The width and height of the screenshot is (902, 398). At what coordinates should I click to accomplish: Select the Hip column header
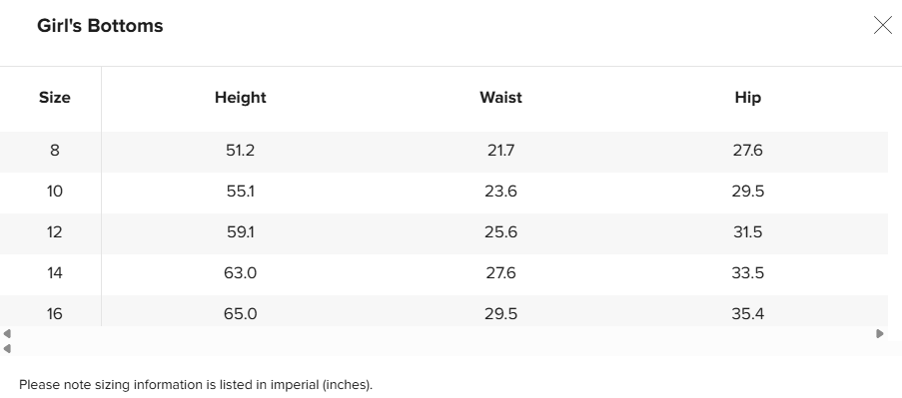point(748,98)
